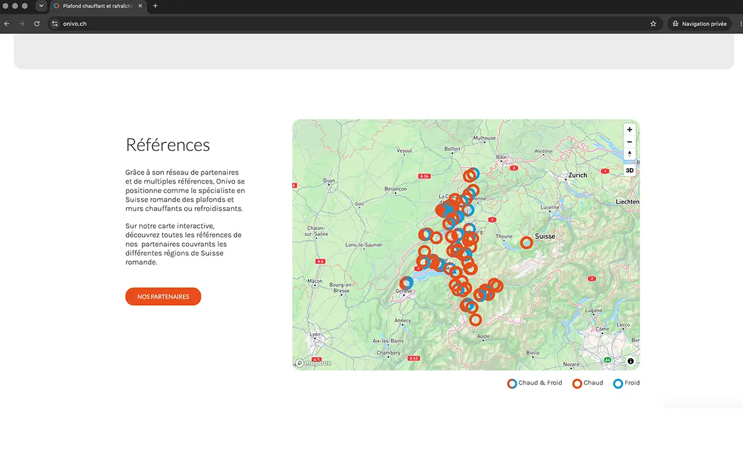Bookmark this page with the star icon

point(653,24)
